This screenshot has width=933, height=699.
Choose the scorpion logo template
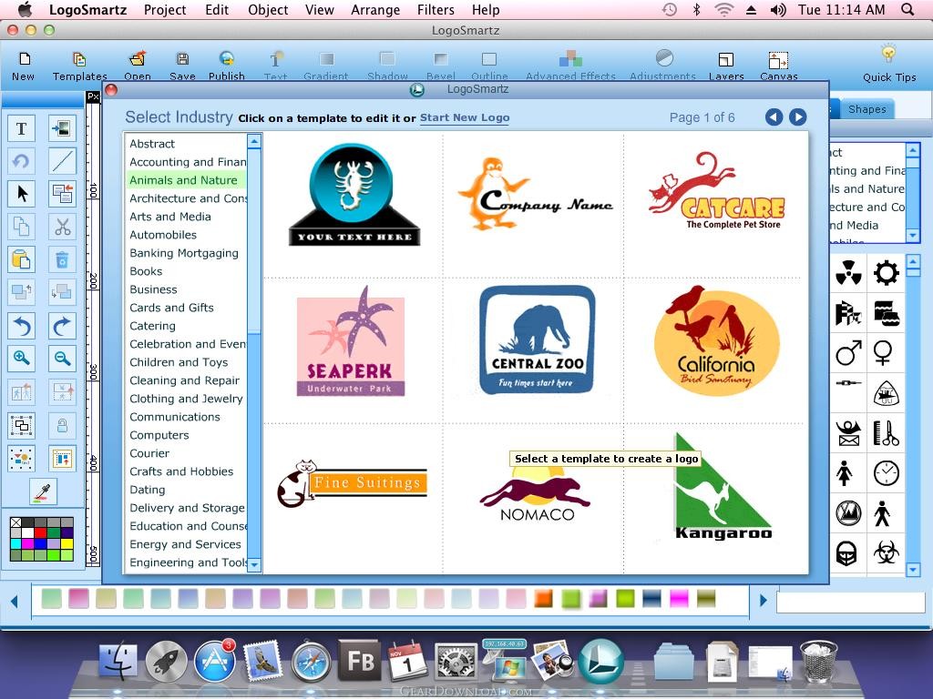(x=354, y=195)
